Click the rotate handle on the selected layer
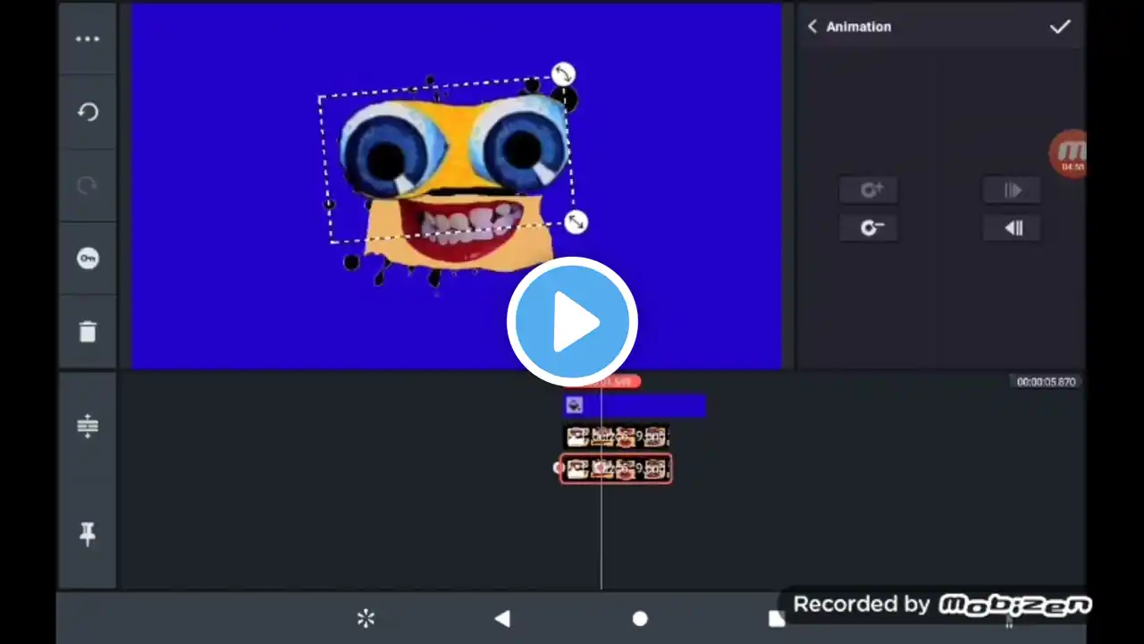Screen dimensions: 1144x644 (x=563, y=73)
